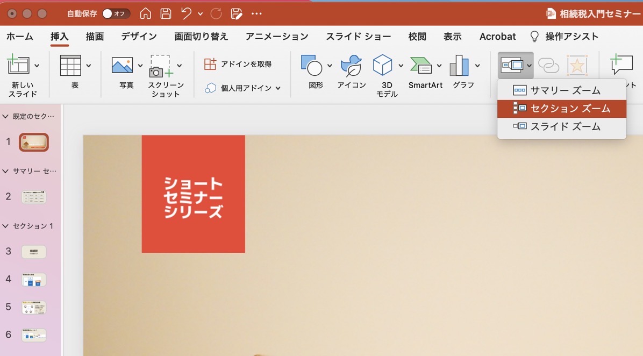
Task: Select slide 4 thumbnail
Action: coord(34,279)
